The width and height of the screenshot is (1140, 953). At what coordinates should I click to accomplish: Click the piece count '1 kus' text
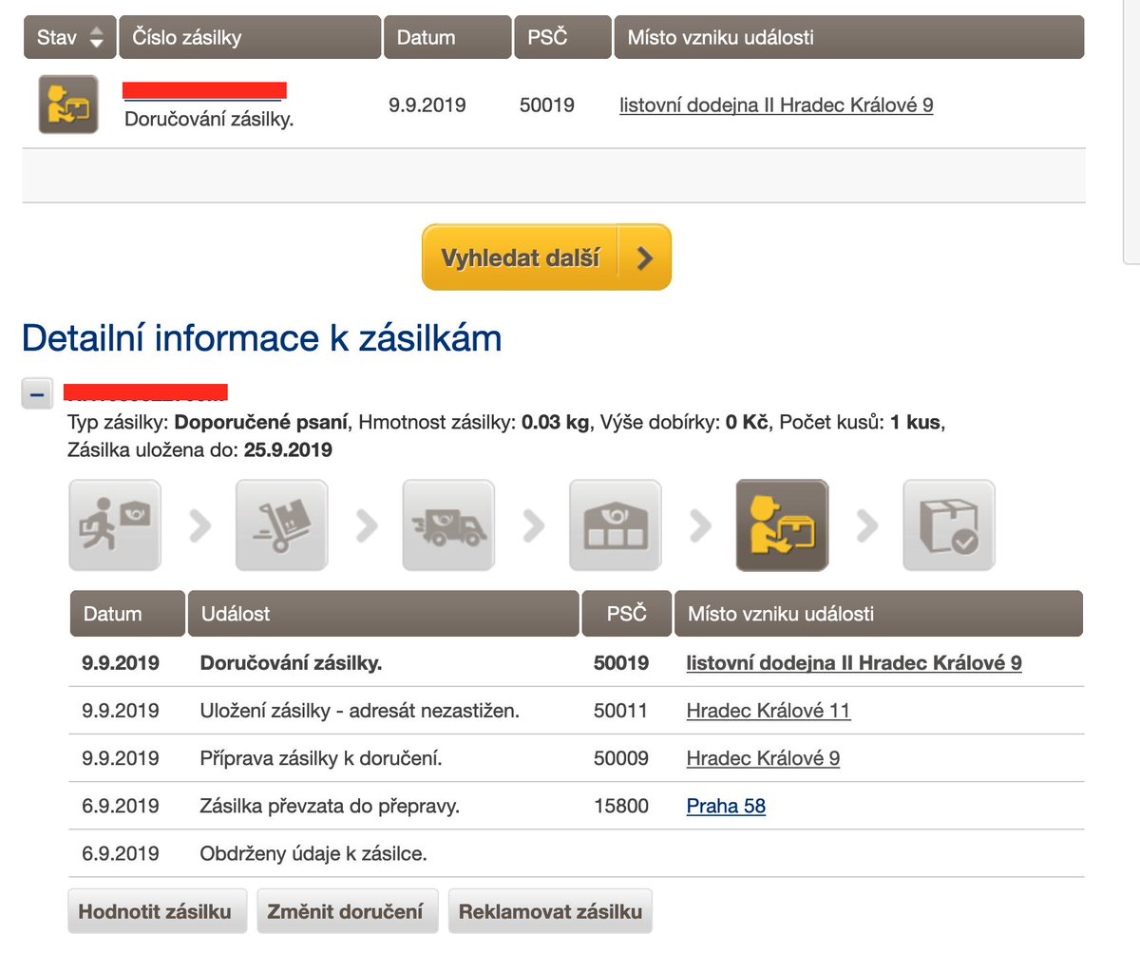coord(917,422)
